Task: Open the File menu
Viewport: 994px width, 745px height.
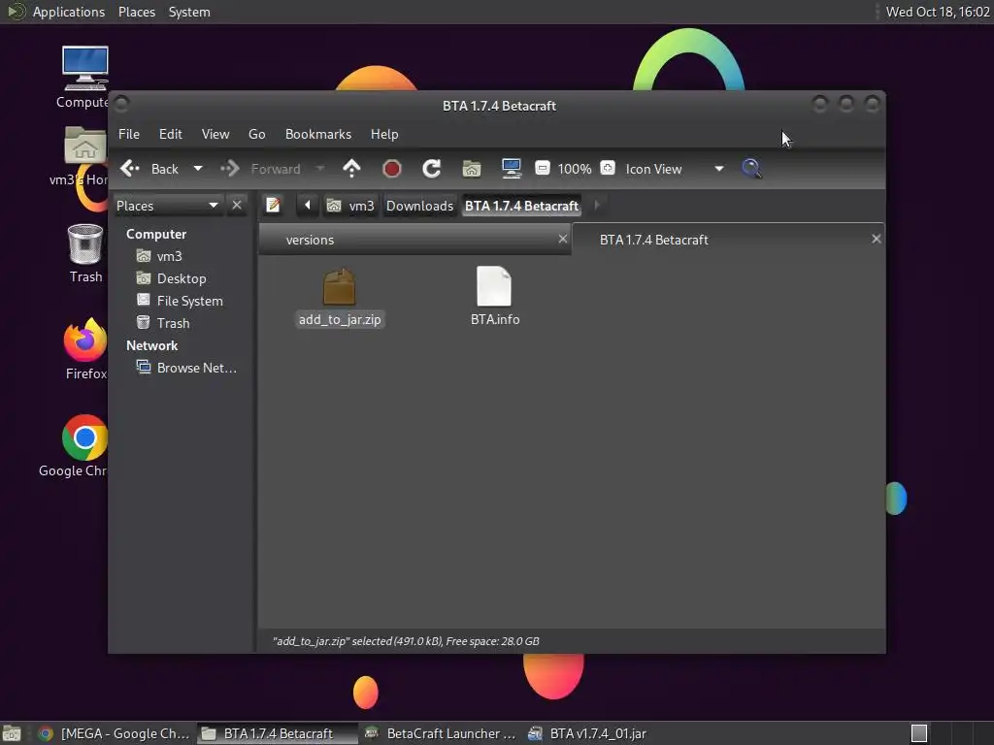Action: click(129, 134)
